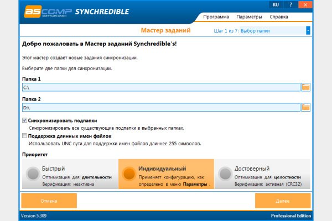The width and height of the screenshot is (332, 221).
Task: Select the Быстрый priority option
Action: pyautogui.click(x=70, y=174)
